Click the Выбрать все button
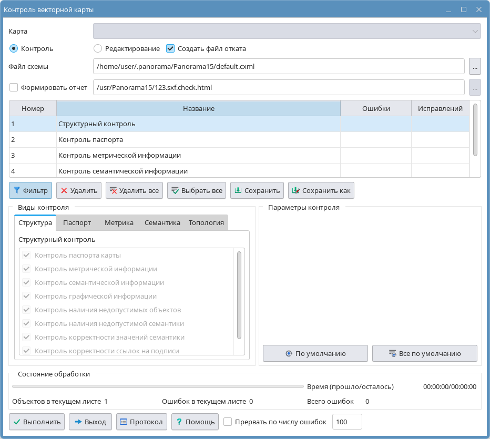Screen dimensions: 490x439 tap(197, 190)
